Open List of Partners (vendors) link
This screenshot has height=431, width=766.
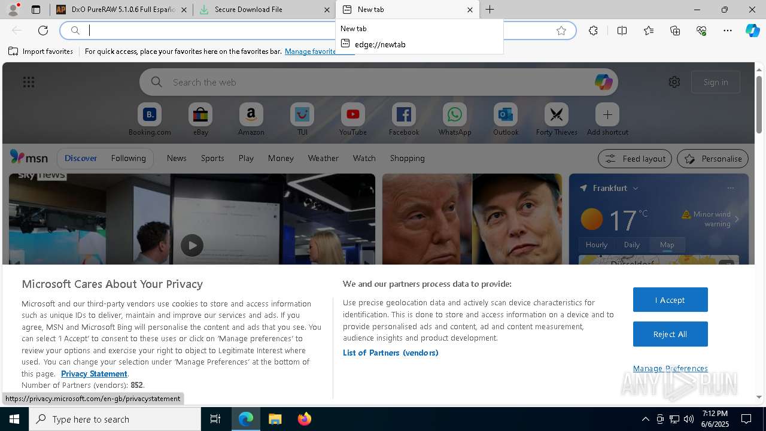(391, 353)
